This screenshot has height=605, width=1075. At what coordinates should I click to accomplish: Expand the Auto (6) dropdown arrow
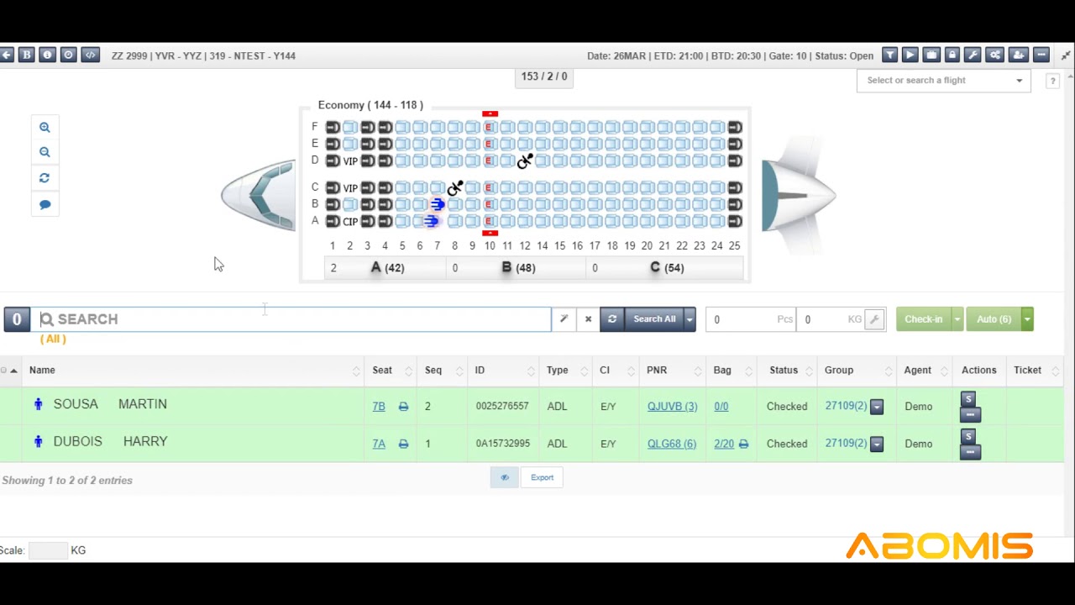click(1027, 319)
